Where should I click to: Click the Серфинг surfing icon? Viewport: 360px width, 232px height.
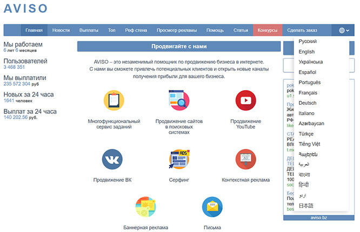[179, 160]
